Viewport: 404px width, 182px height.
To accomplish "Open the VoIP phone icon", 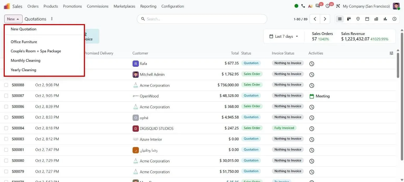I will [303, 6].
